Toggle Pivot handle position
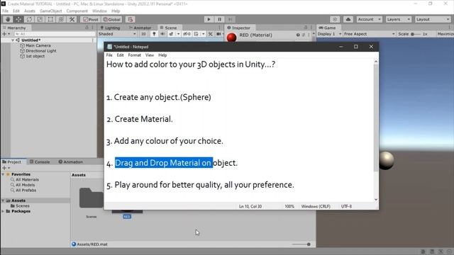Viewport: 454px width, 255px height. click(91, 19)
